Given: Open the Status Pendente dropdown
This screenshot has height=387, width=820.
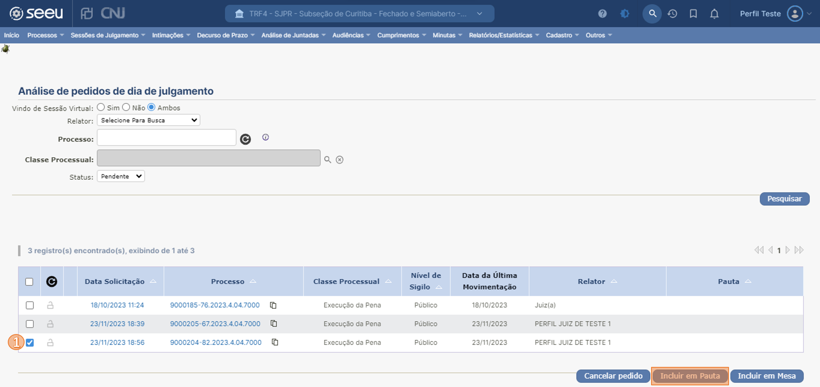Looking at the screenshot, I should coord(121,176).
